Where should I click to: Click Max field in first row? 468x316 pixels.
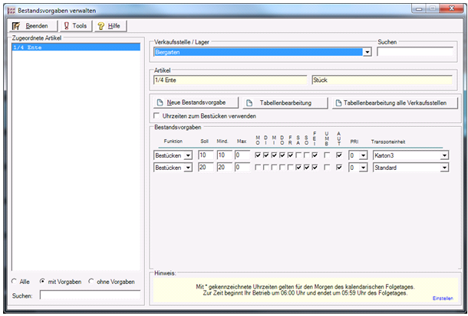click(x=242, y=155)
